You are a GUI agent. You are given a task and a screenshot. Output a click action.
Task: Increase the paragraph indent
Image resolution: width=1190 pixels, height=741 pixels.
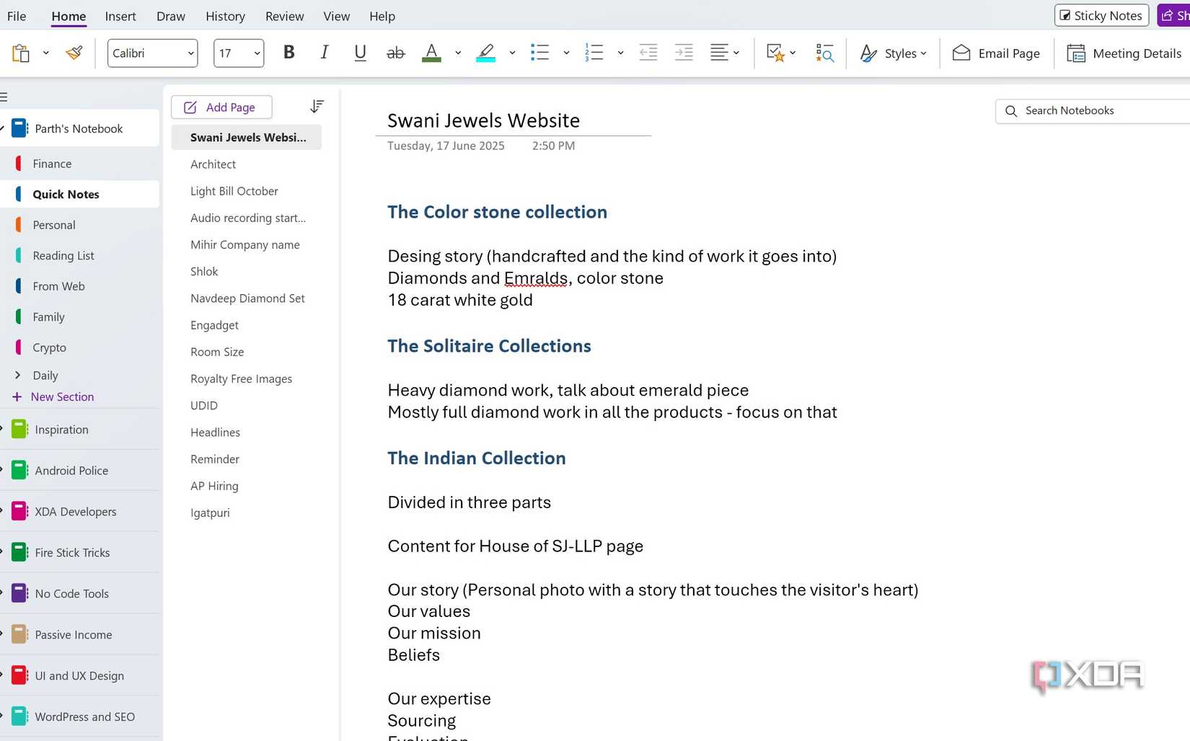[x=683, y=52]
